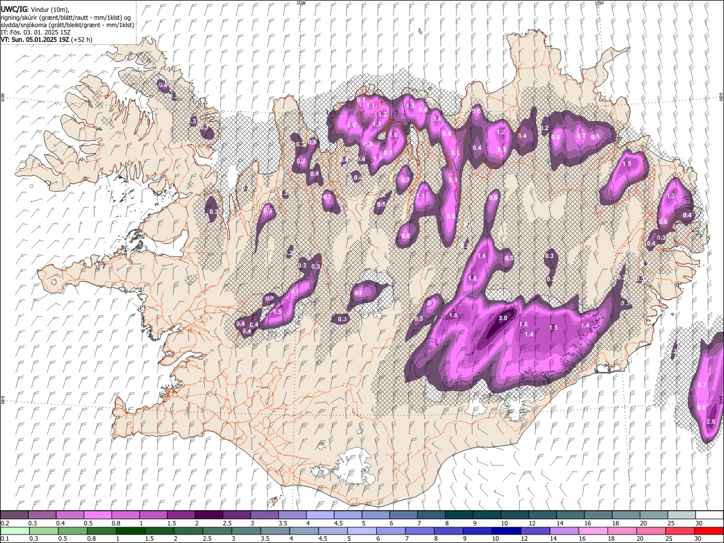This screenshot has height=543, width=724.
Task: Pick top-row magenta-purple swatch at 1.5
Action: click(x=180, y=515)
